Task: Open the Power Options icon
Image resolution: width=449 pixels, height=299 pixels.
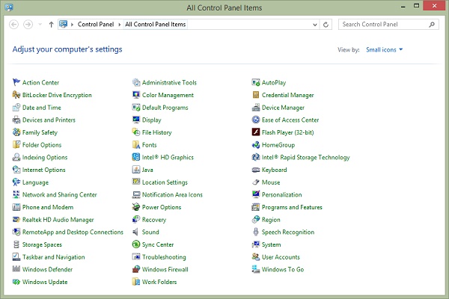Action: pos(136,207)
